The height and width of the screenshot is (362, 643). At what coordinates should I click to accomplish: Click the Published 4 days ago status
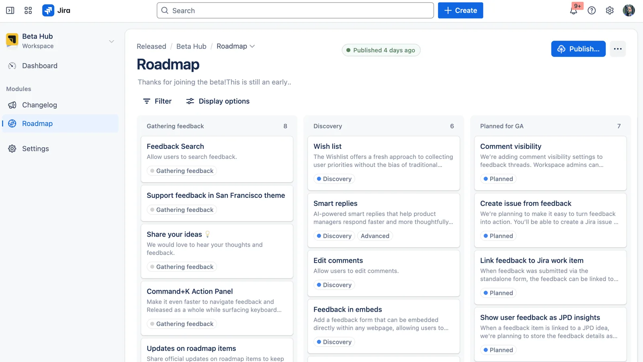coord(381,50)
